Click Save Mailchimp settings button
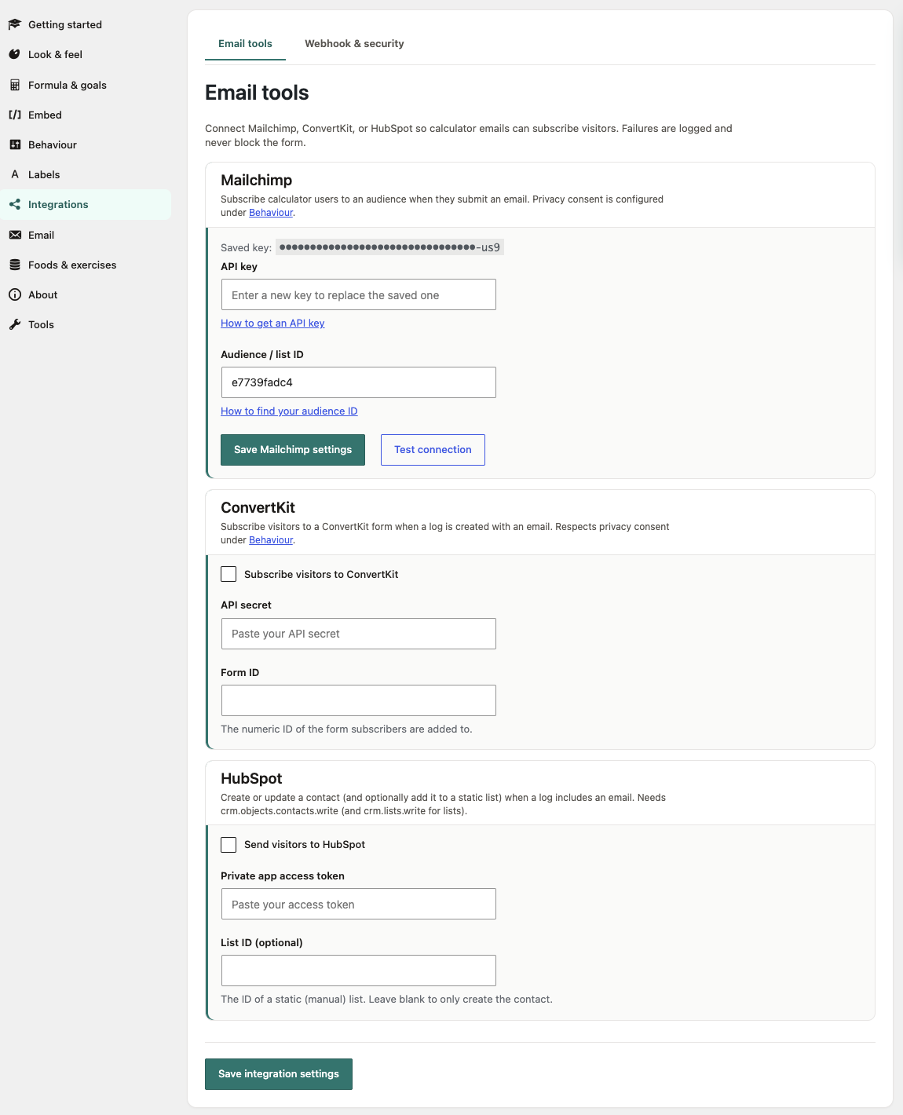 293,450
